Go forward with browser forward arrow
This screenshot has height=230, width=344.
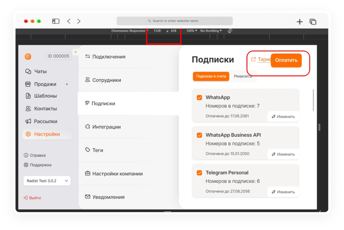pos(79,21)
